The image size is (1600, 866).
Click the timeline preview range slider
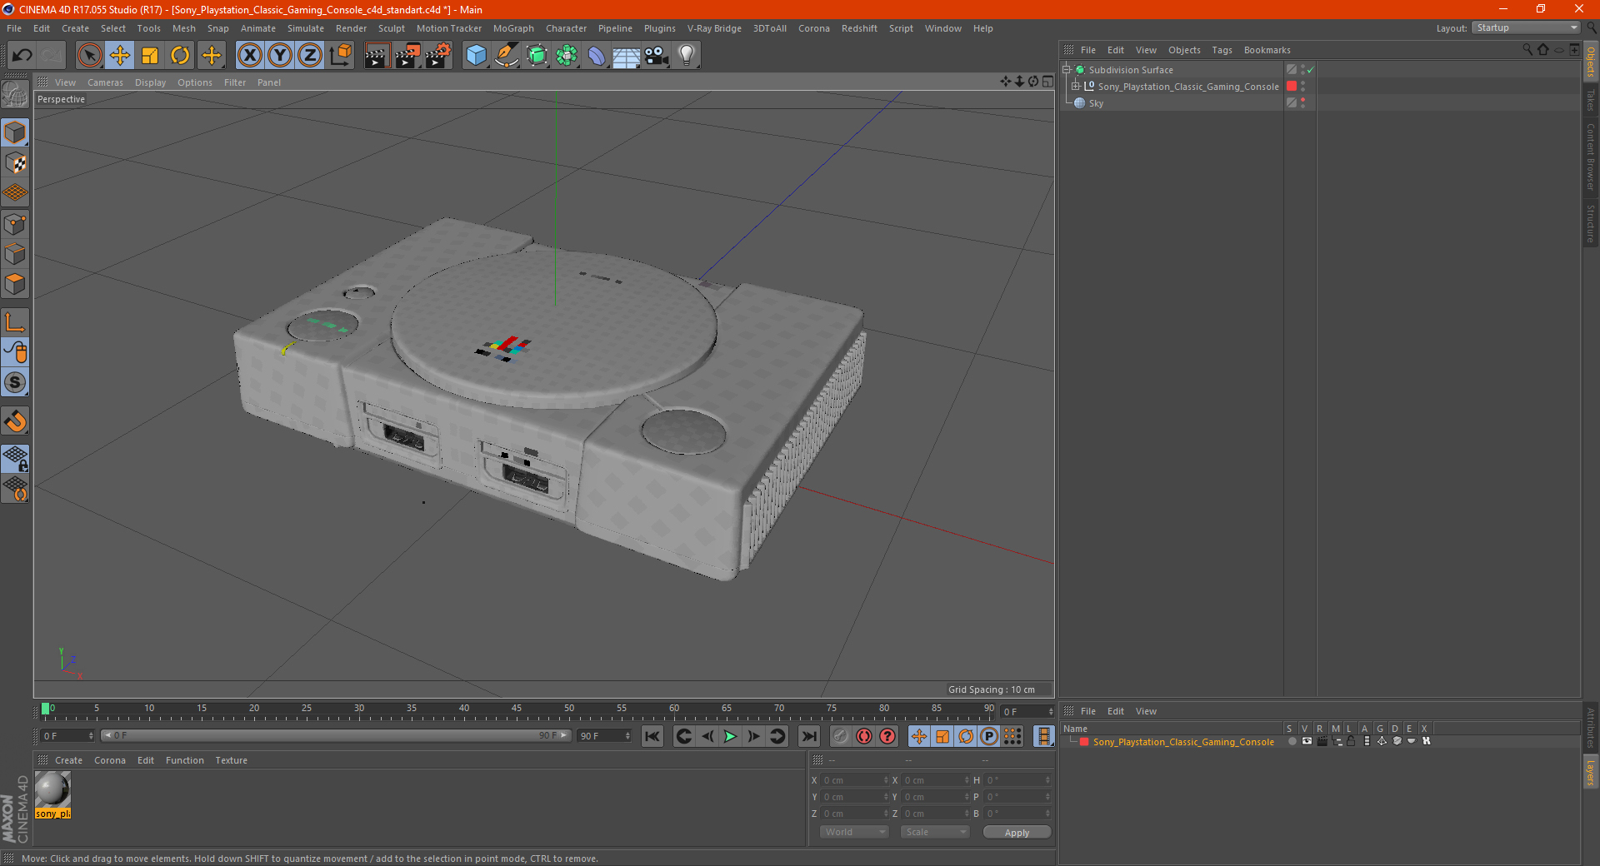[336, 735]
